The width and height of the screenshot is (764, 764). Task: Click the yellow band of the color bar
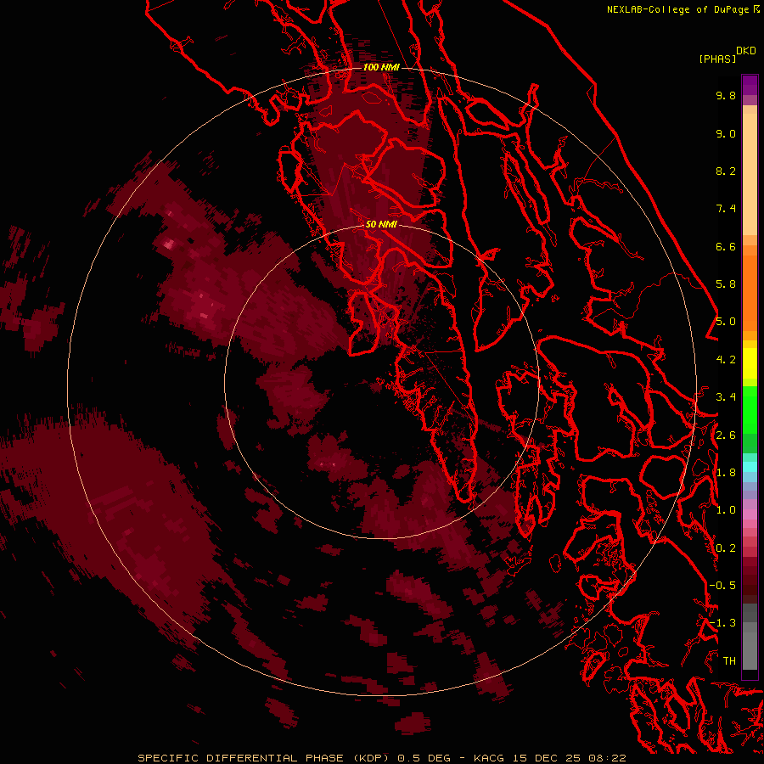(750, 363)
